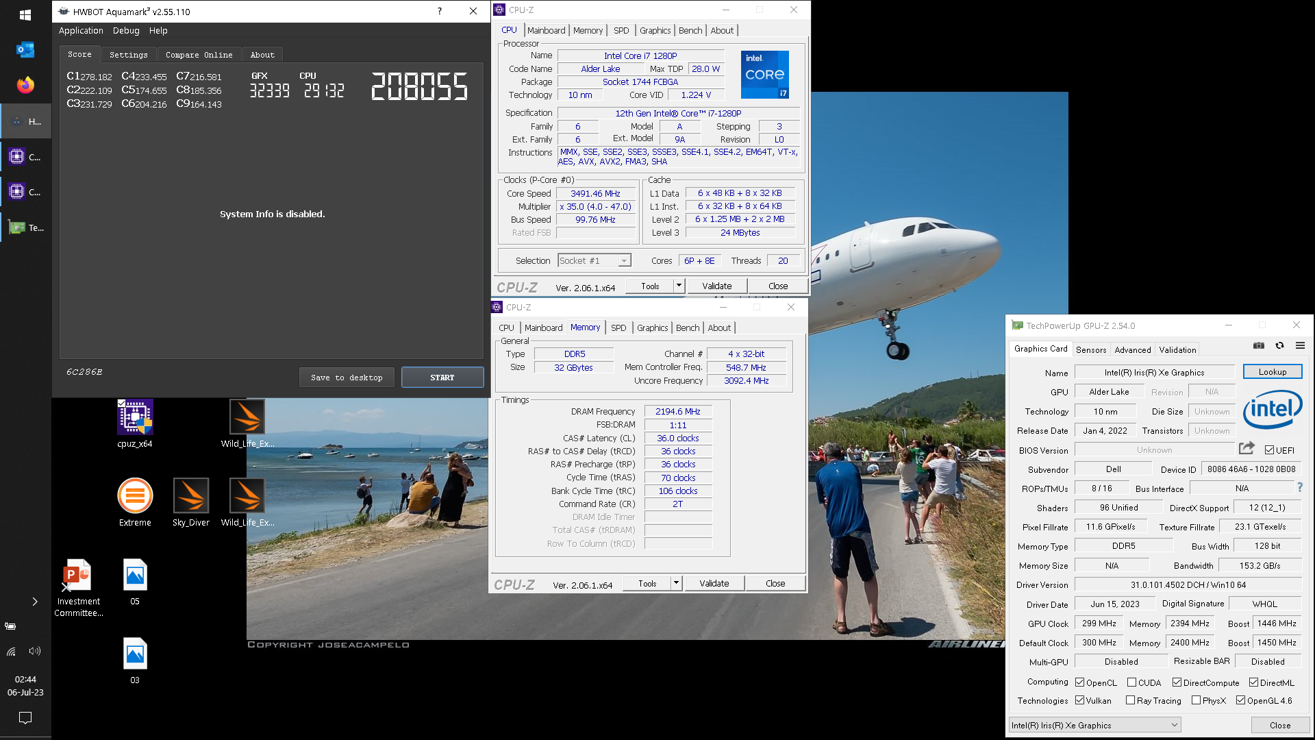Open the Advanced tab in GPU-Z

tap(1133, 349)
